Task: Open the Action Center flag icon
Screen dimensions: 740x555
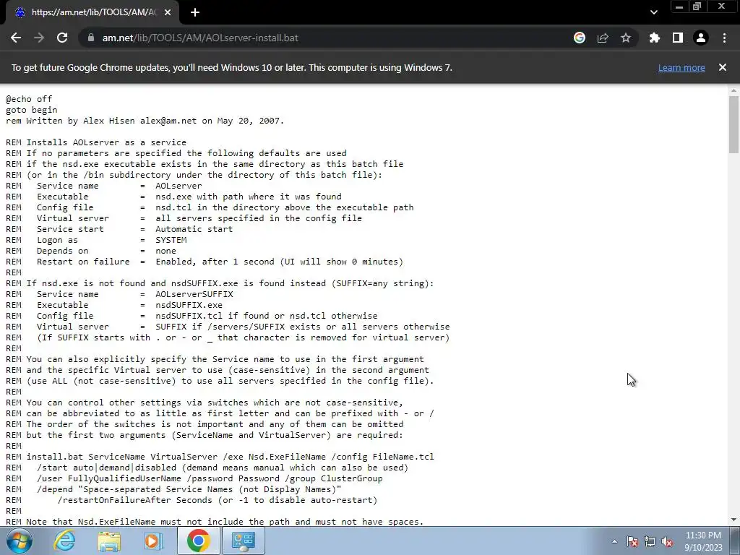Action: 632,541
